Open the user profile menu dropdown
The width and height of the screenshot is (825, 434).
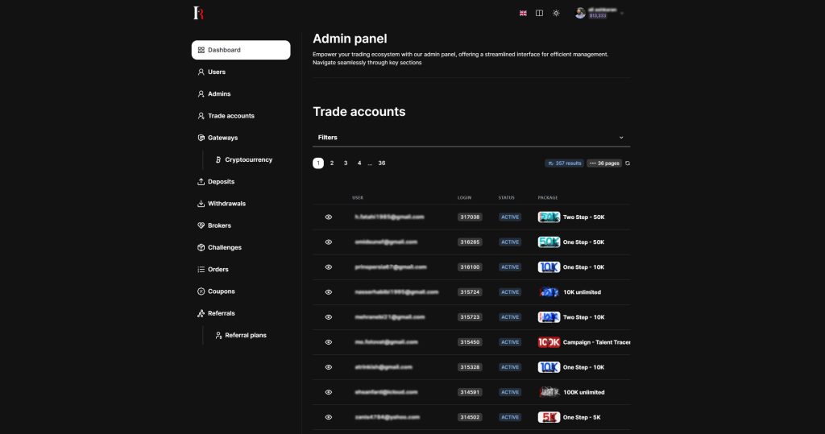[x=600, y=13]
